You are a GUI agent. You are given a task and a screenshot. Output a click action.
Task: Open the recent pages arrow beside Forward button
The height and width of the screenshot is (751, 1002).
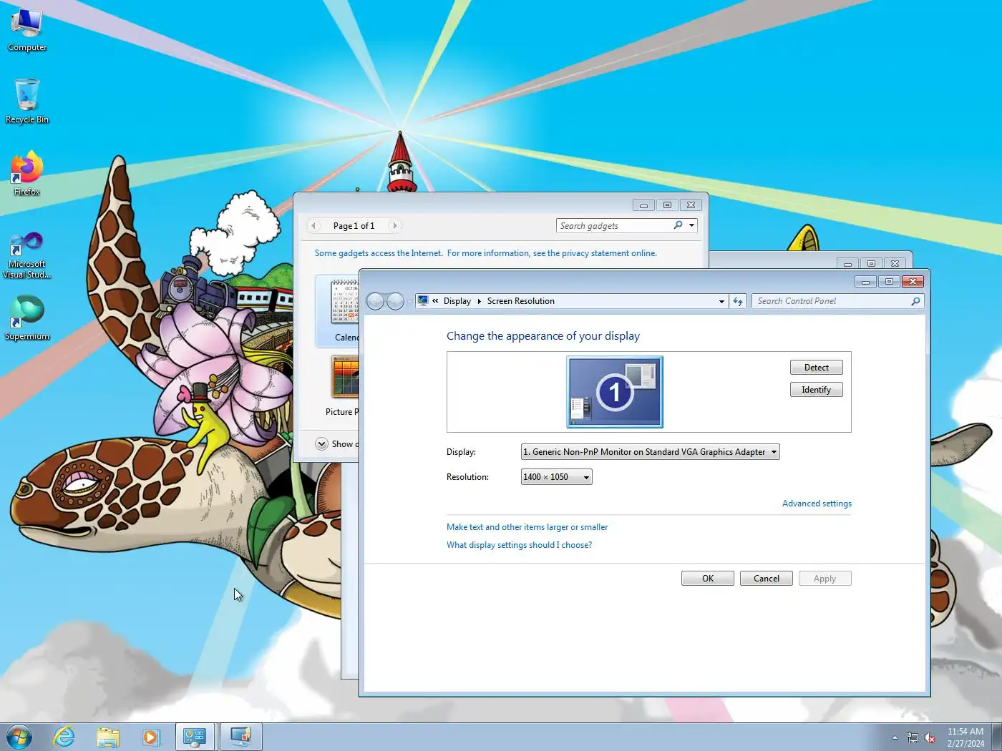[409, 302]
